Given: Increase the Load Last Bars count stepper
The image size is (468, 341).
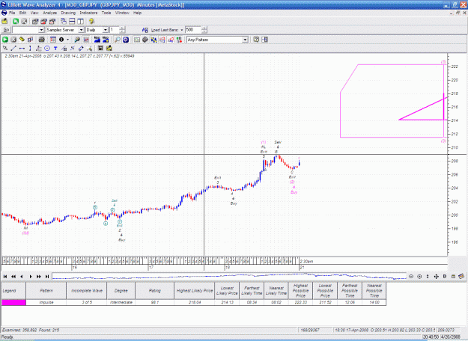Looking at the screenshot, I should (204, 28).
